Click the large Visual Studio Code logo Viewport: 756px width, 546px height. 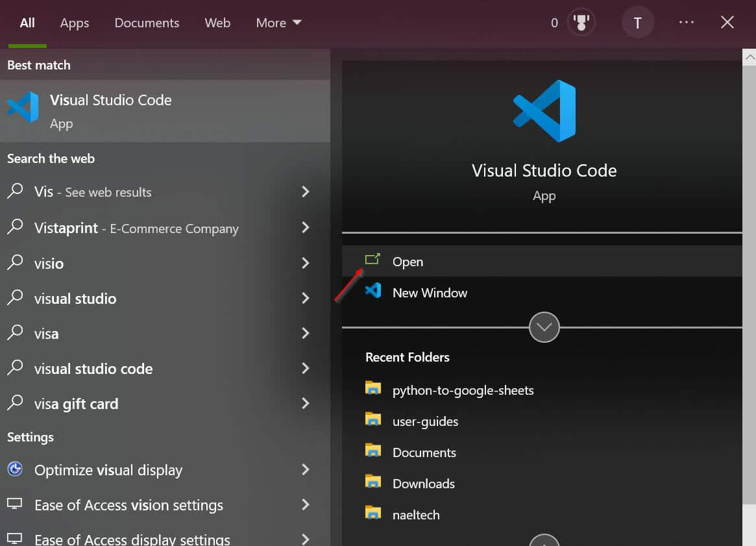544,111
